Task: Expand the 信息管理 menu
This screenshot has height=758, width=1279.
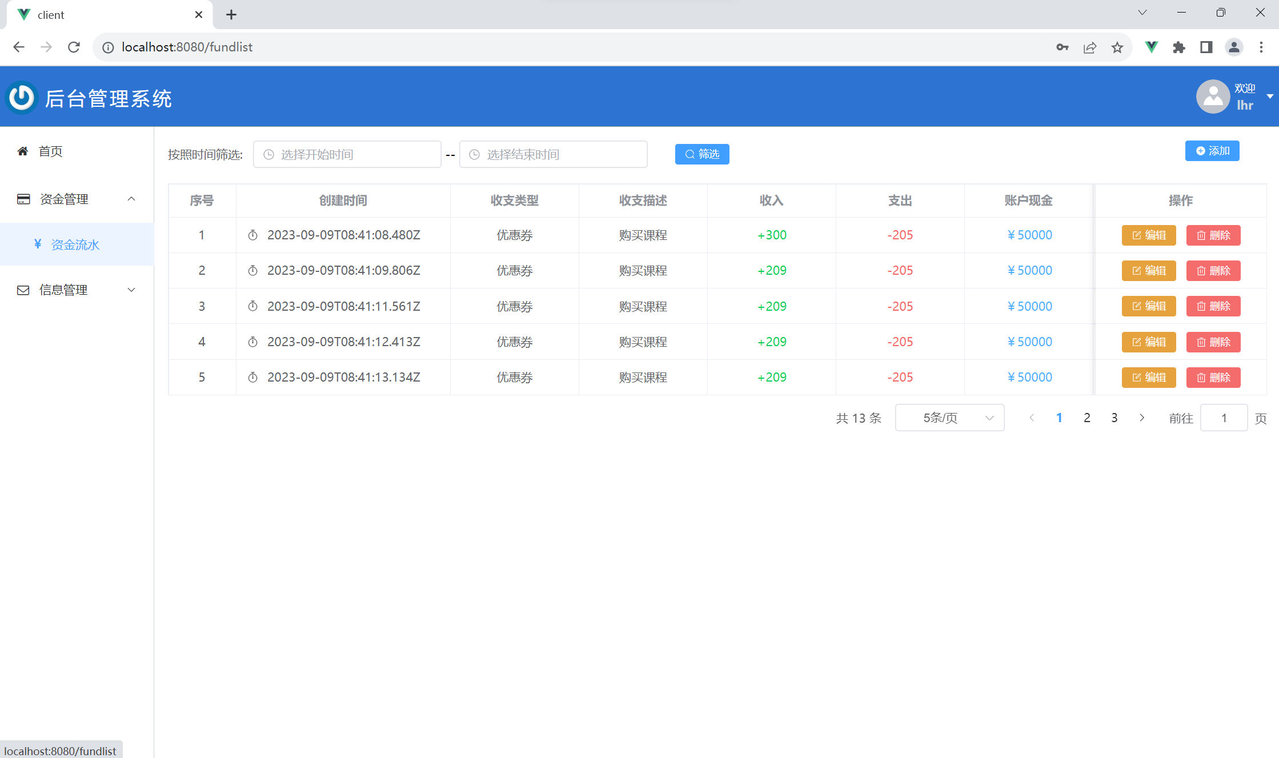Action: pos(77,290)
